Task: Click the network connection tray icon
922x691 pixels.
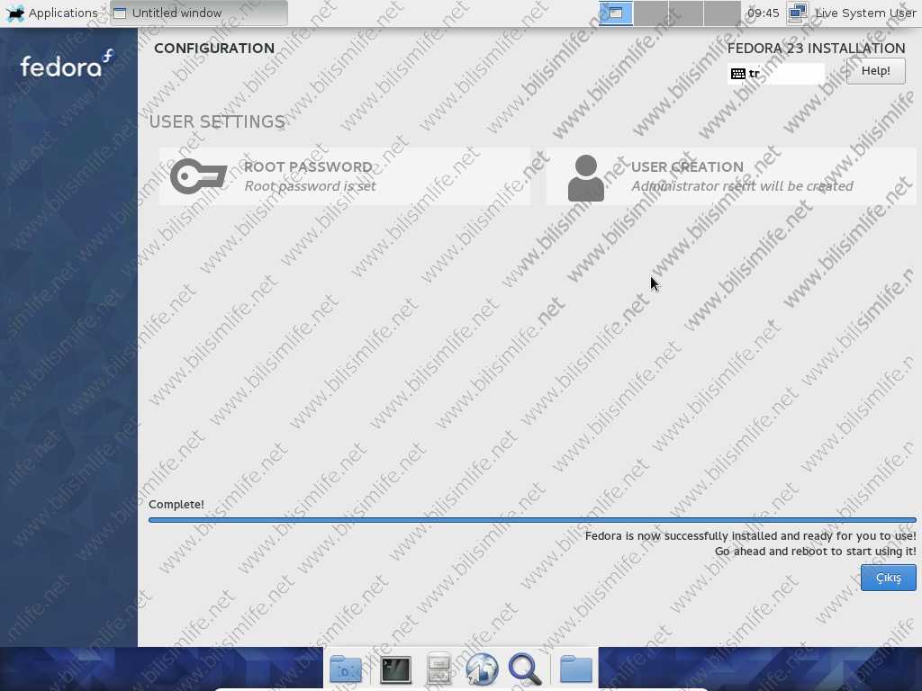Action: click(798, 13)
